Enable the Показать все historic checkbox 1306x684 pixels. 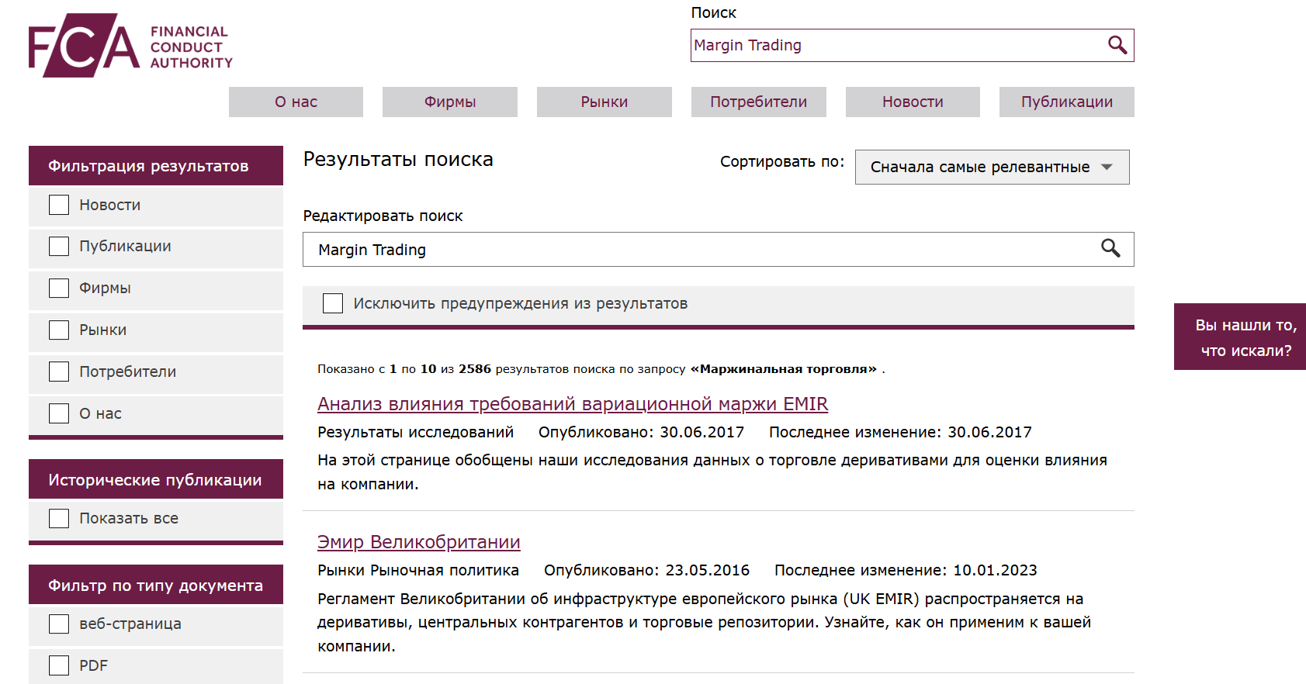(59, 518)
